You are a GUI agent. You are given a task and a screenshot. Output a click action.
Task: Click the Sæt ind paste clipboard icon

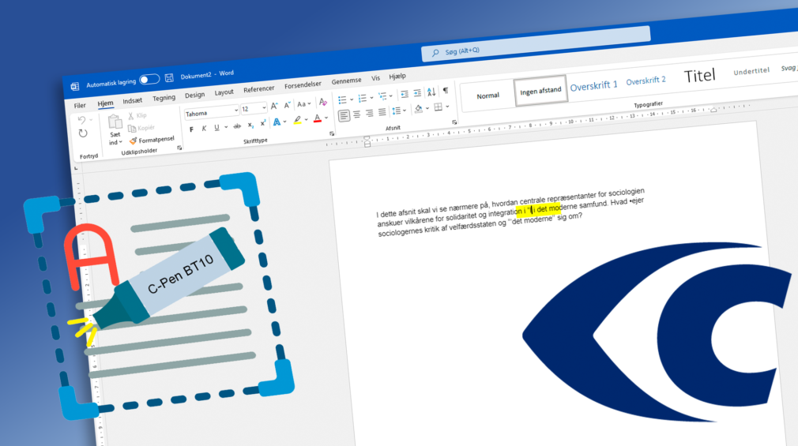click(115, 122)
